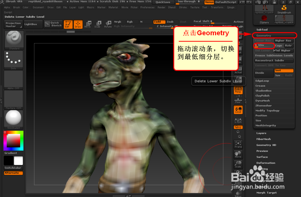The height and width of the screenshot is (197, 301).
Task: Click the Del Higher button
Action: point(284,50)
